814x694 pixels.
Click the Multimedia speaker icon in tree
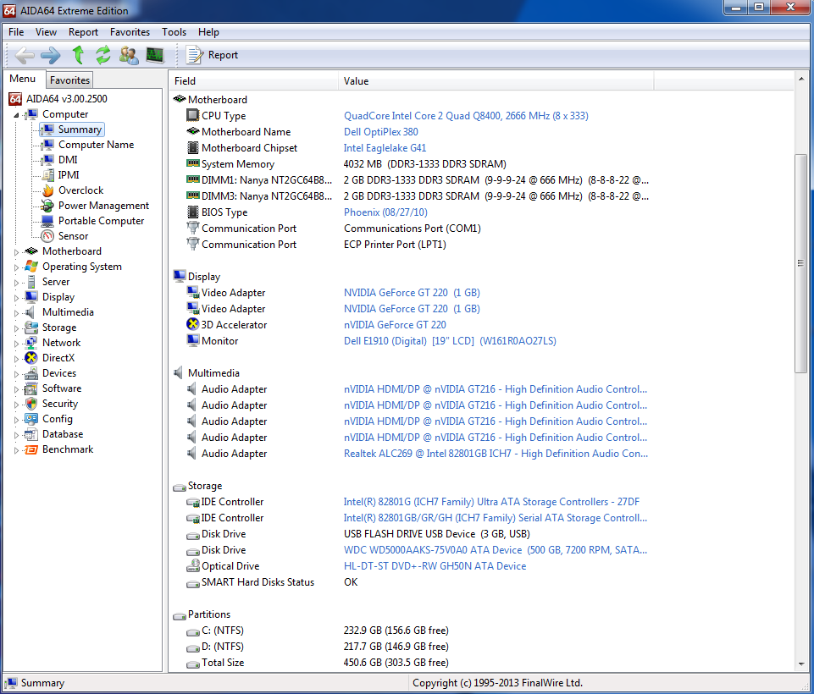[x=31, y=312]
